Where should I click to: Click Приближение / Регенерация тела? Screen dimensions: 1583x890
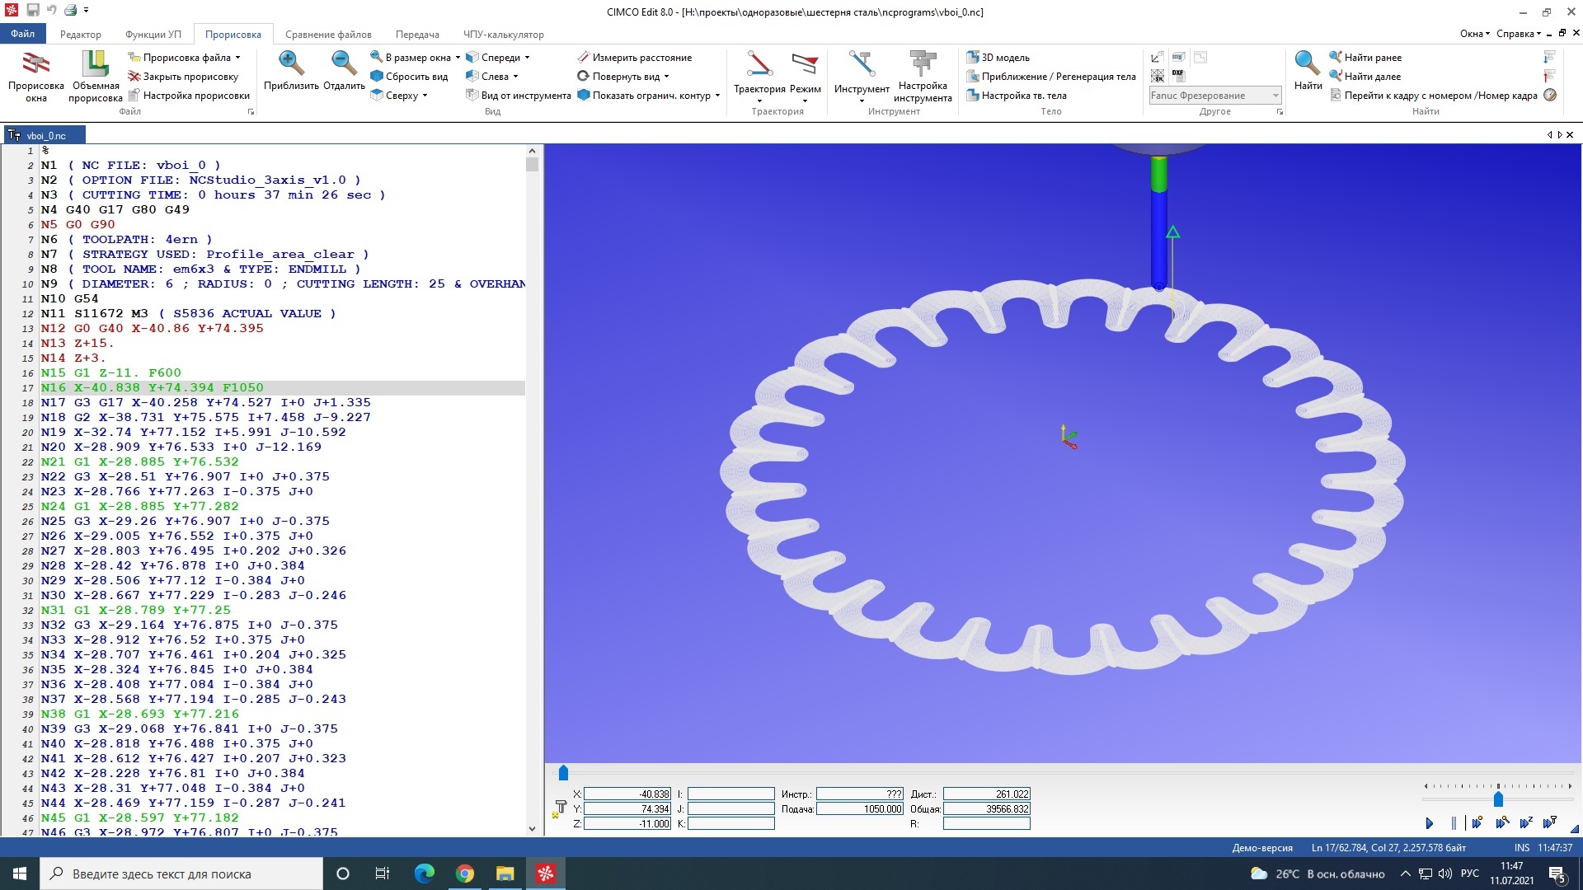(1051, 77)
